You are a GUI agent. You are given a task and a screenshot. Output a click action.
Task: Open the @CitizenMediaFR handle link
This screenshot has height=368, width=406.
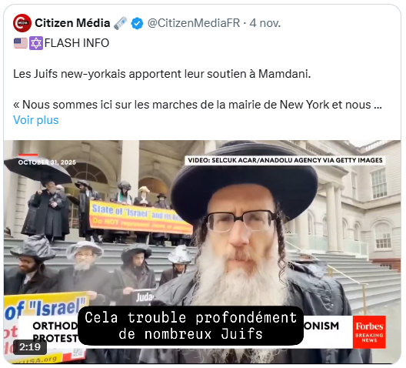pos(194,23)
